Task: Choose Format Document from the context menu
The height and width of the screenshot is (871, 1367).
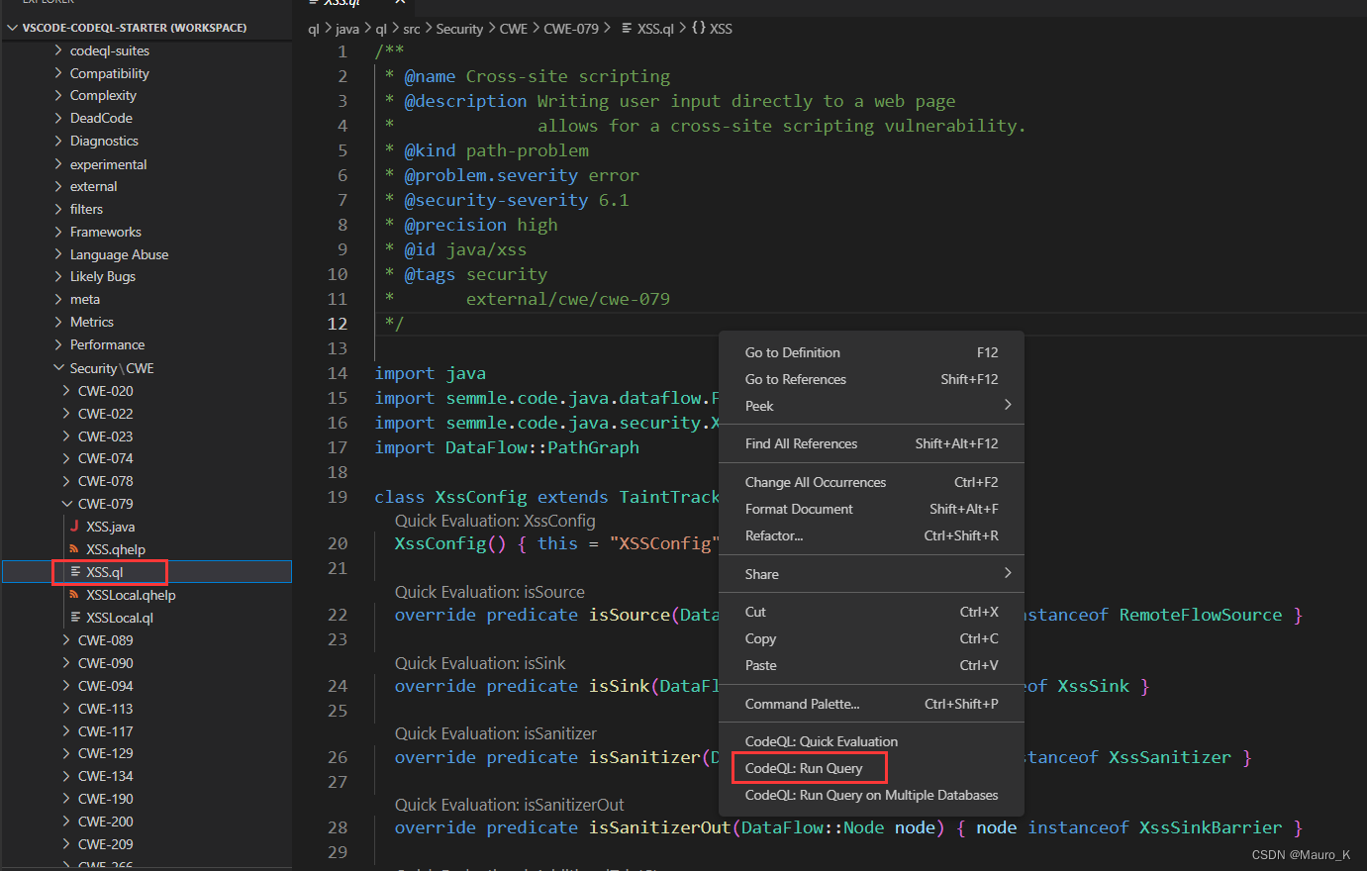Action: click(871, 509)
